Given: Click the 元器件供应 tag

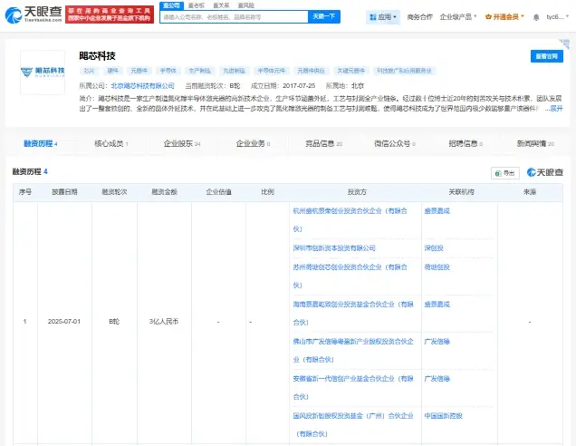Looking at the screenshot, I should (x=311, y=71).
